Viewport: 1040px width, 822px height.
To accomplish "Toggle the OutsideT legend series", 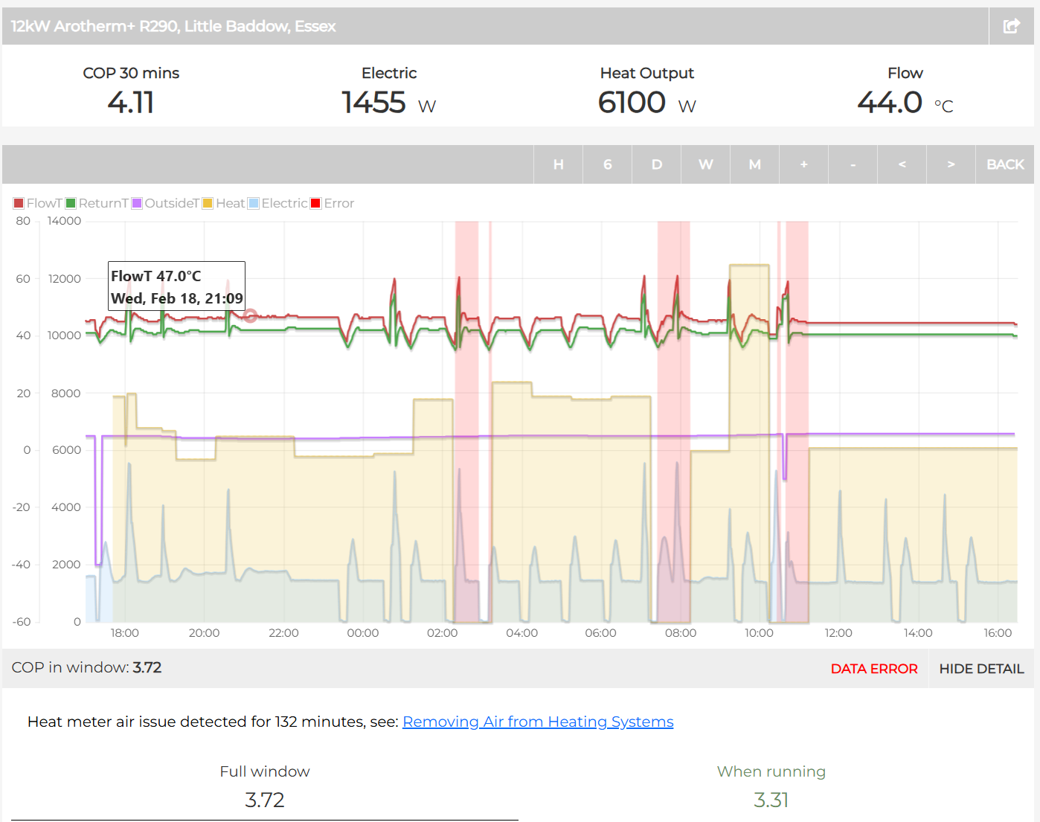I will (165, 203).
